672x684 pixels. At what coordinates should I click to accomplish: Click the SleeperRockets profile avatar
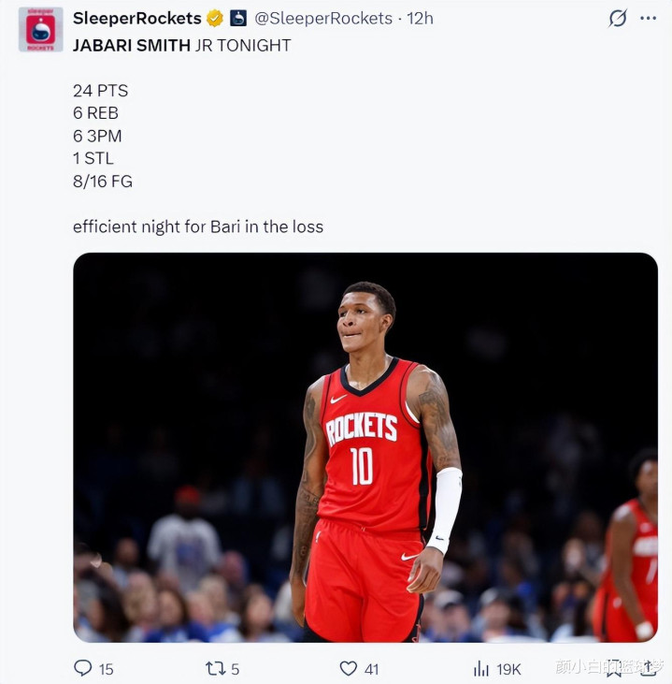pos(40,29)
